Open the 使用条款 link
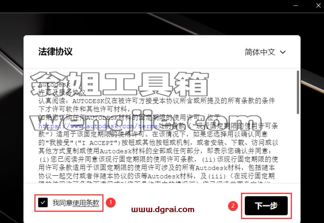324x223 pixels. pos(86,203)
